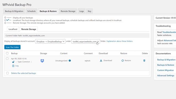
Task: Choose the Remote Storage radio option
Action: [x=5, y=23]
